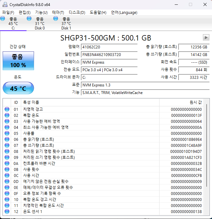Click the power on hours 3323 시간
The height and width of the screenshot is (219, 212).
click(194, 77)
